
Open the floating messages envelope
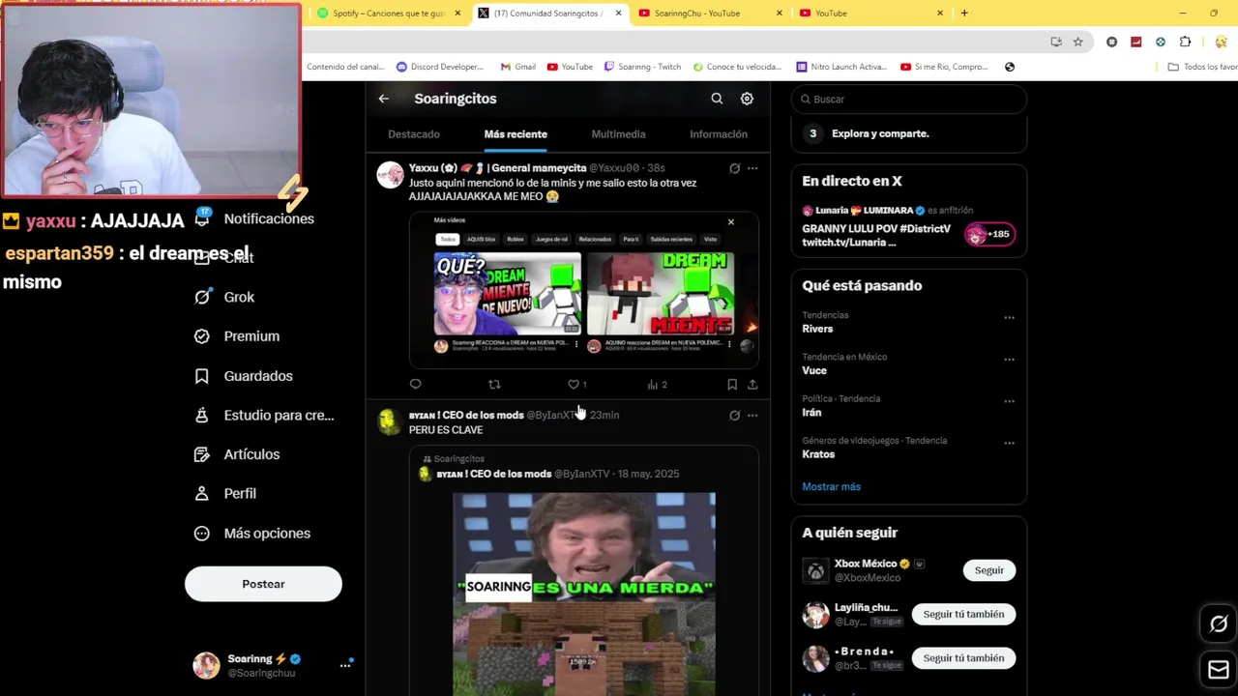point(1219,669)
